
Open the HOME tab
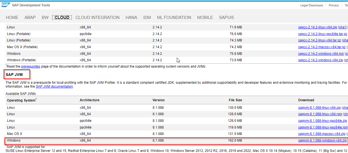coord(12,18)
